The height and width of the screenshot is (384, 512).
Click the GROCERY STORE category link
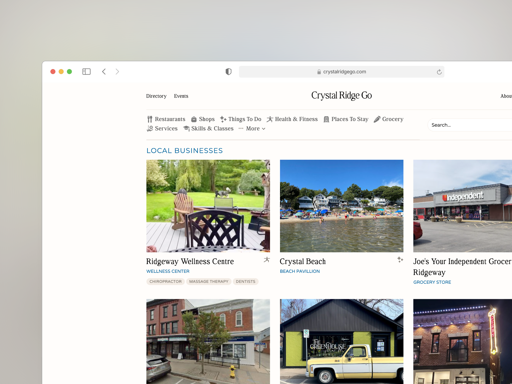pyautogui.click(x=432, y=282)
